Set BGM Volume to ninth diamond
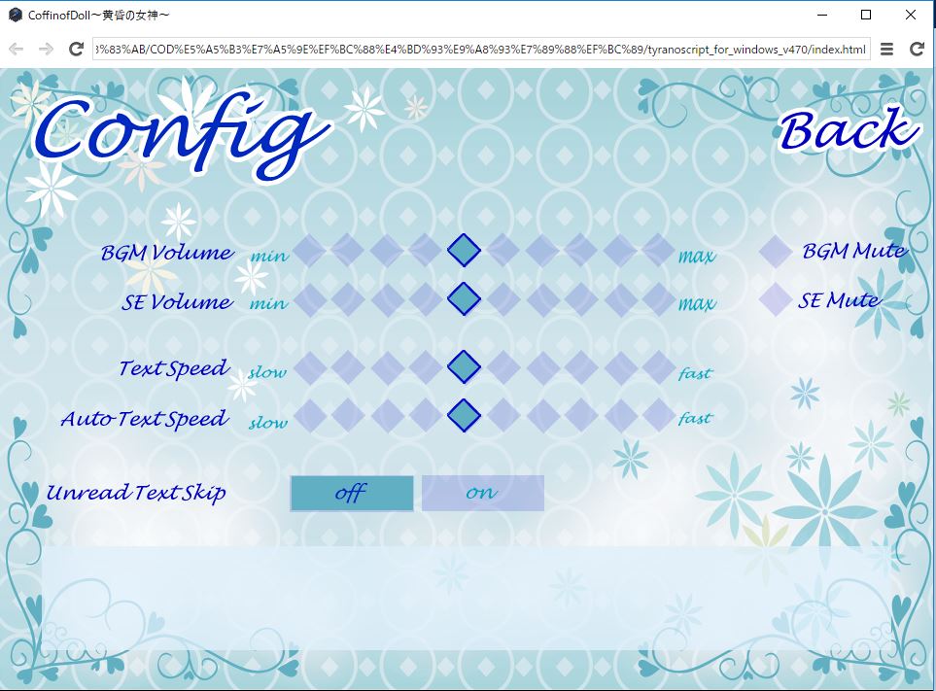Image resolution: width=936 pixels, height=691 pixels. [619, 250]
